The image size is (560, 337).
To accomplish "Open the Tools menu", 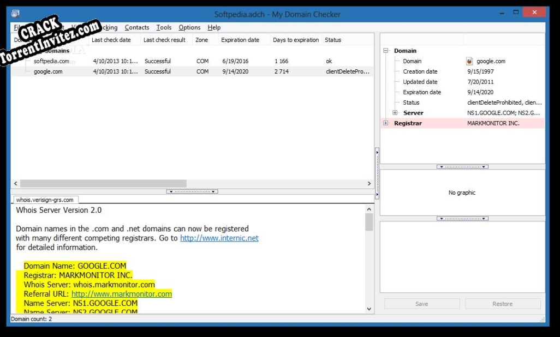I will point(164,27).
